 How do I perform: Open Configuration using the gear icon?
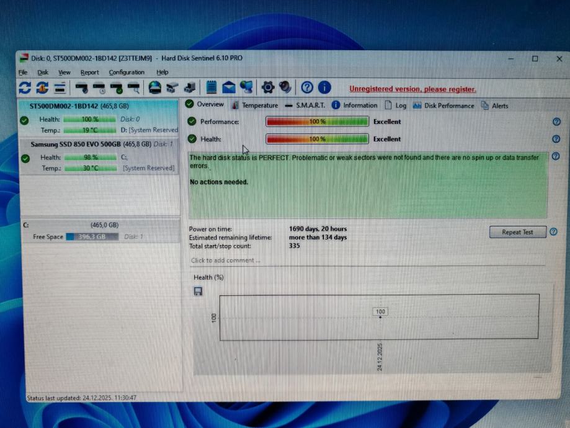268,87
